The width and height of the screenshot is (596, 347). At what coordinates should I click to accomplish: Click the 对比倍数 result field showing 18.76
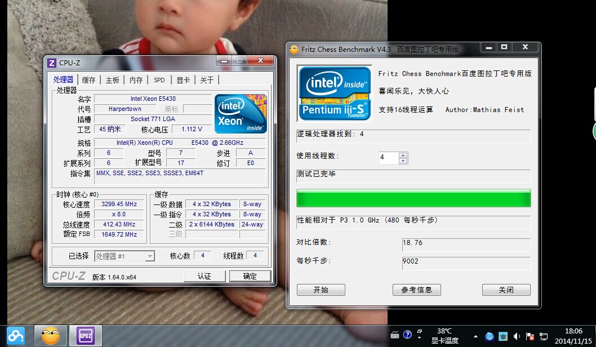pyautogui.click(x=466, y=244)
